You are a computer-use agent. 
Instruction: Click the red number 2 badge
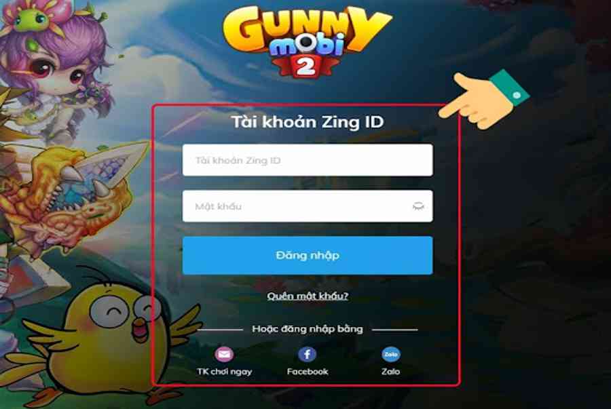306,66
